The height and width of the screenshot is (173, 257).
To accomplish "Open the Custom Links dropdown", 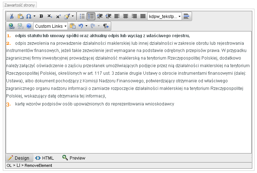I will coord(51,26).
